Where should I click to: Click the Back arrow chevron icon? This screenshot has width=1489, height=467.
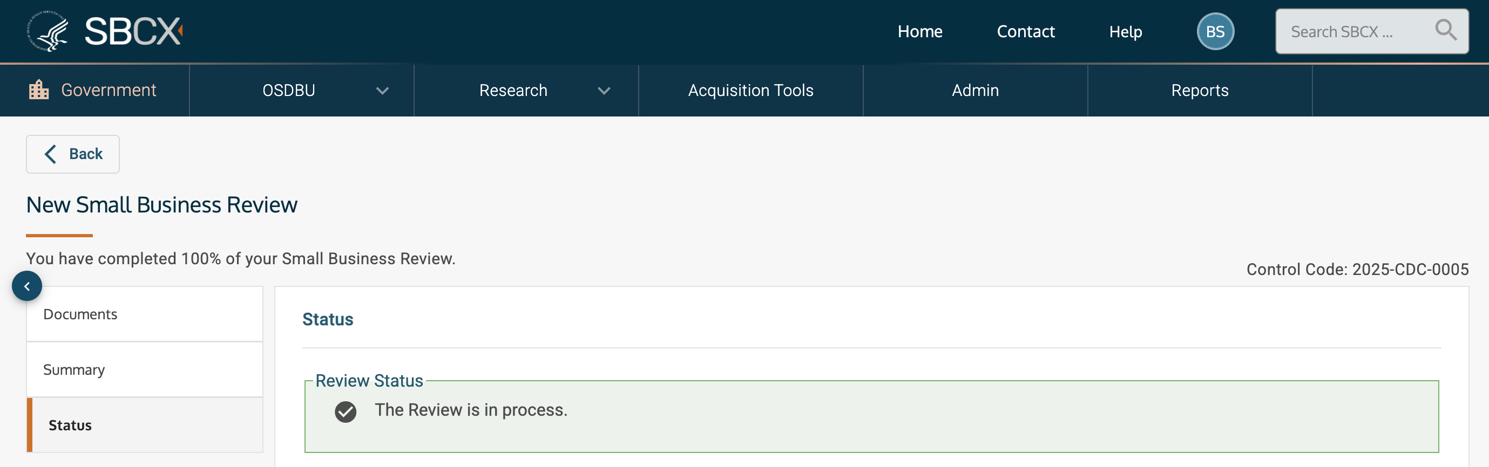tap(51, 154)
